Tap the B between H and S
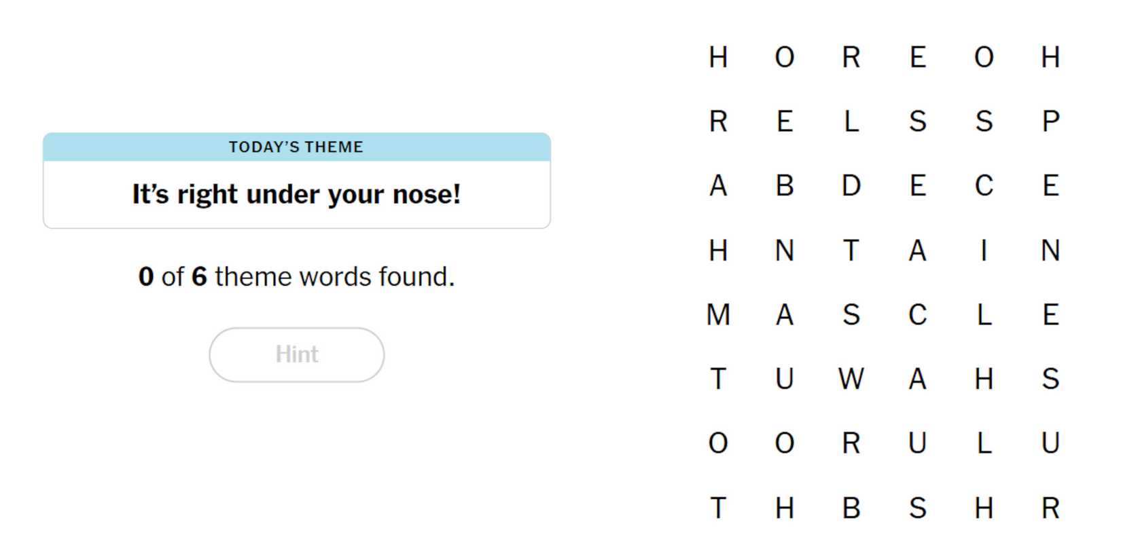Viewport: 1121px width, 560px height. coord(851,508)
